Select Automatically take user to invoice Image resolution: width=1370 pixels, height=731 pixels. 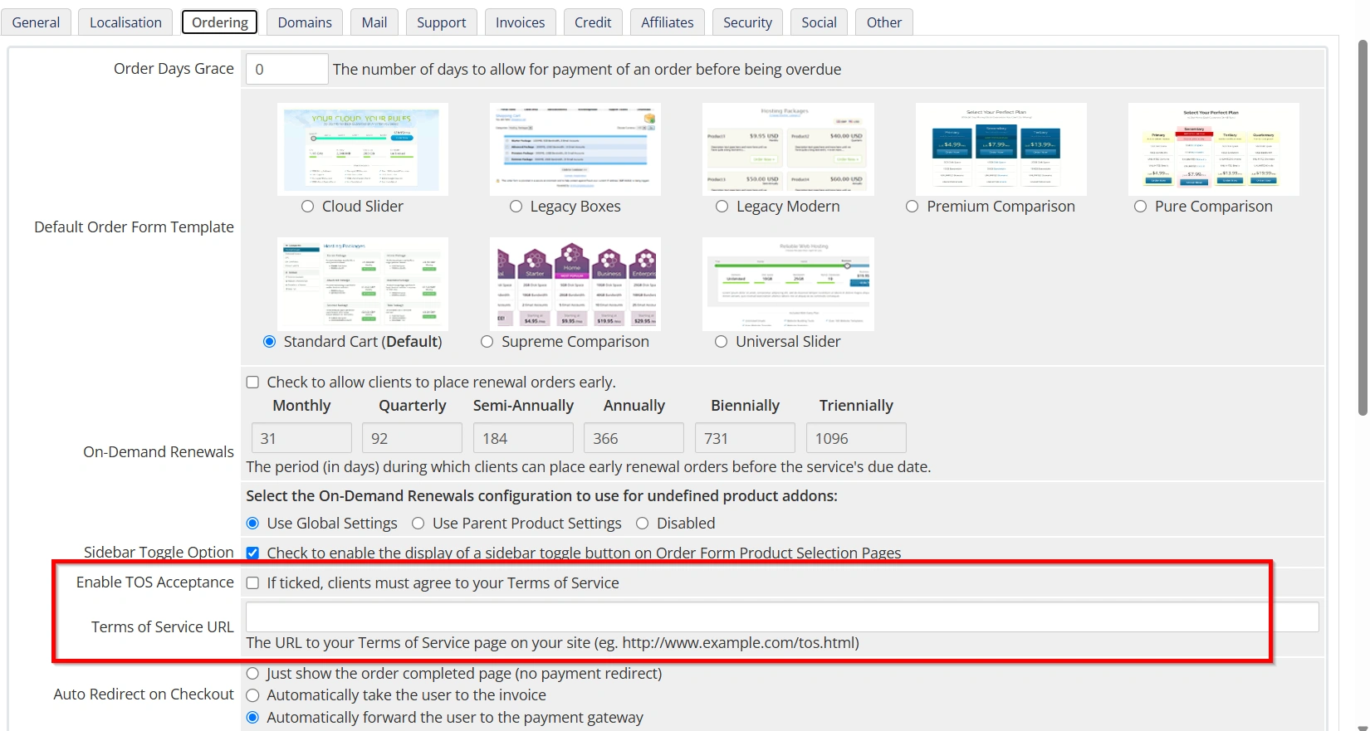253,695
